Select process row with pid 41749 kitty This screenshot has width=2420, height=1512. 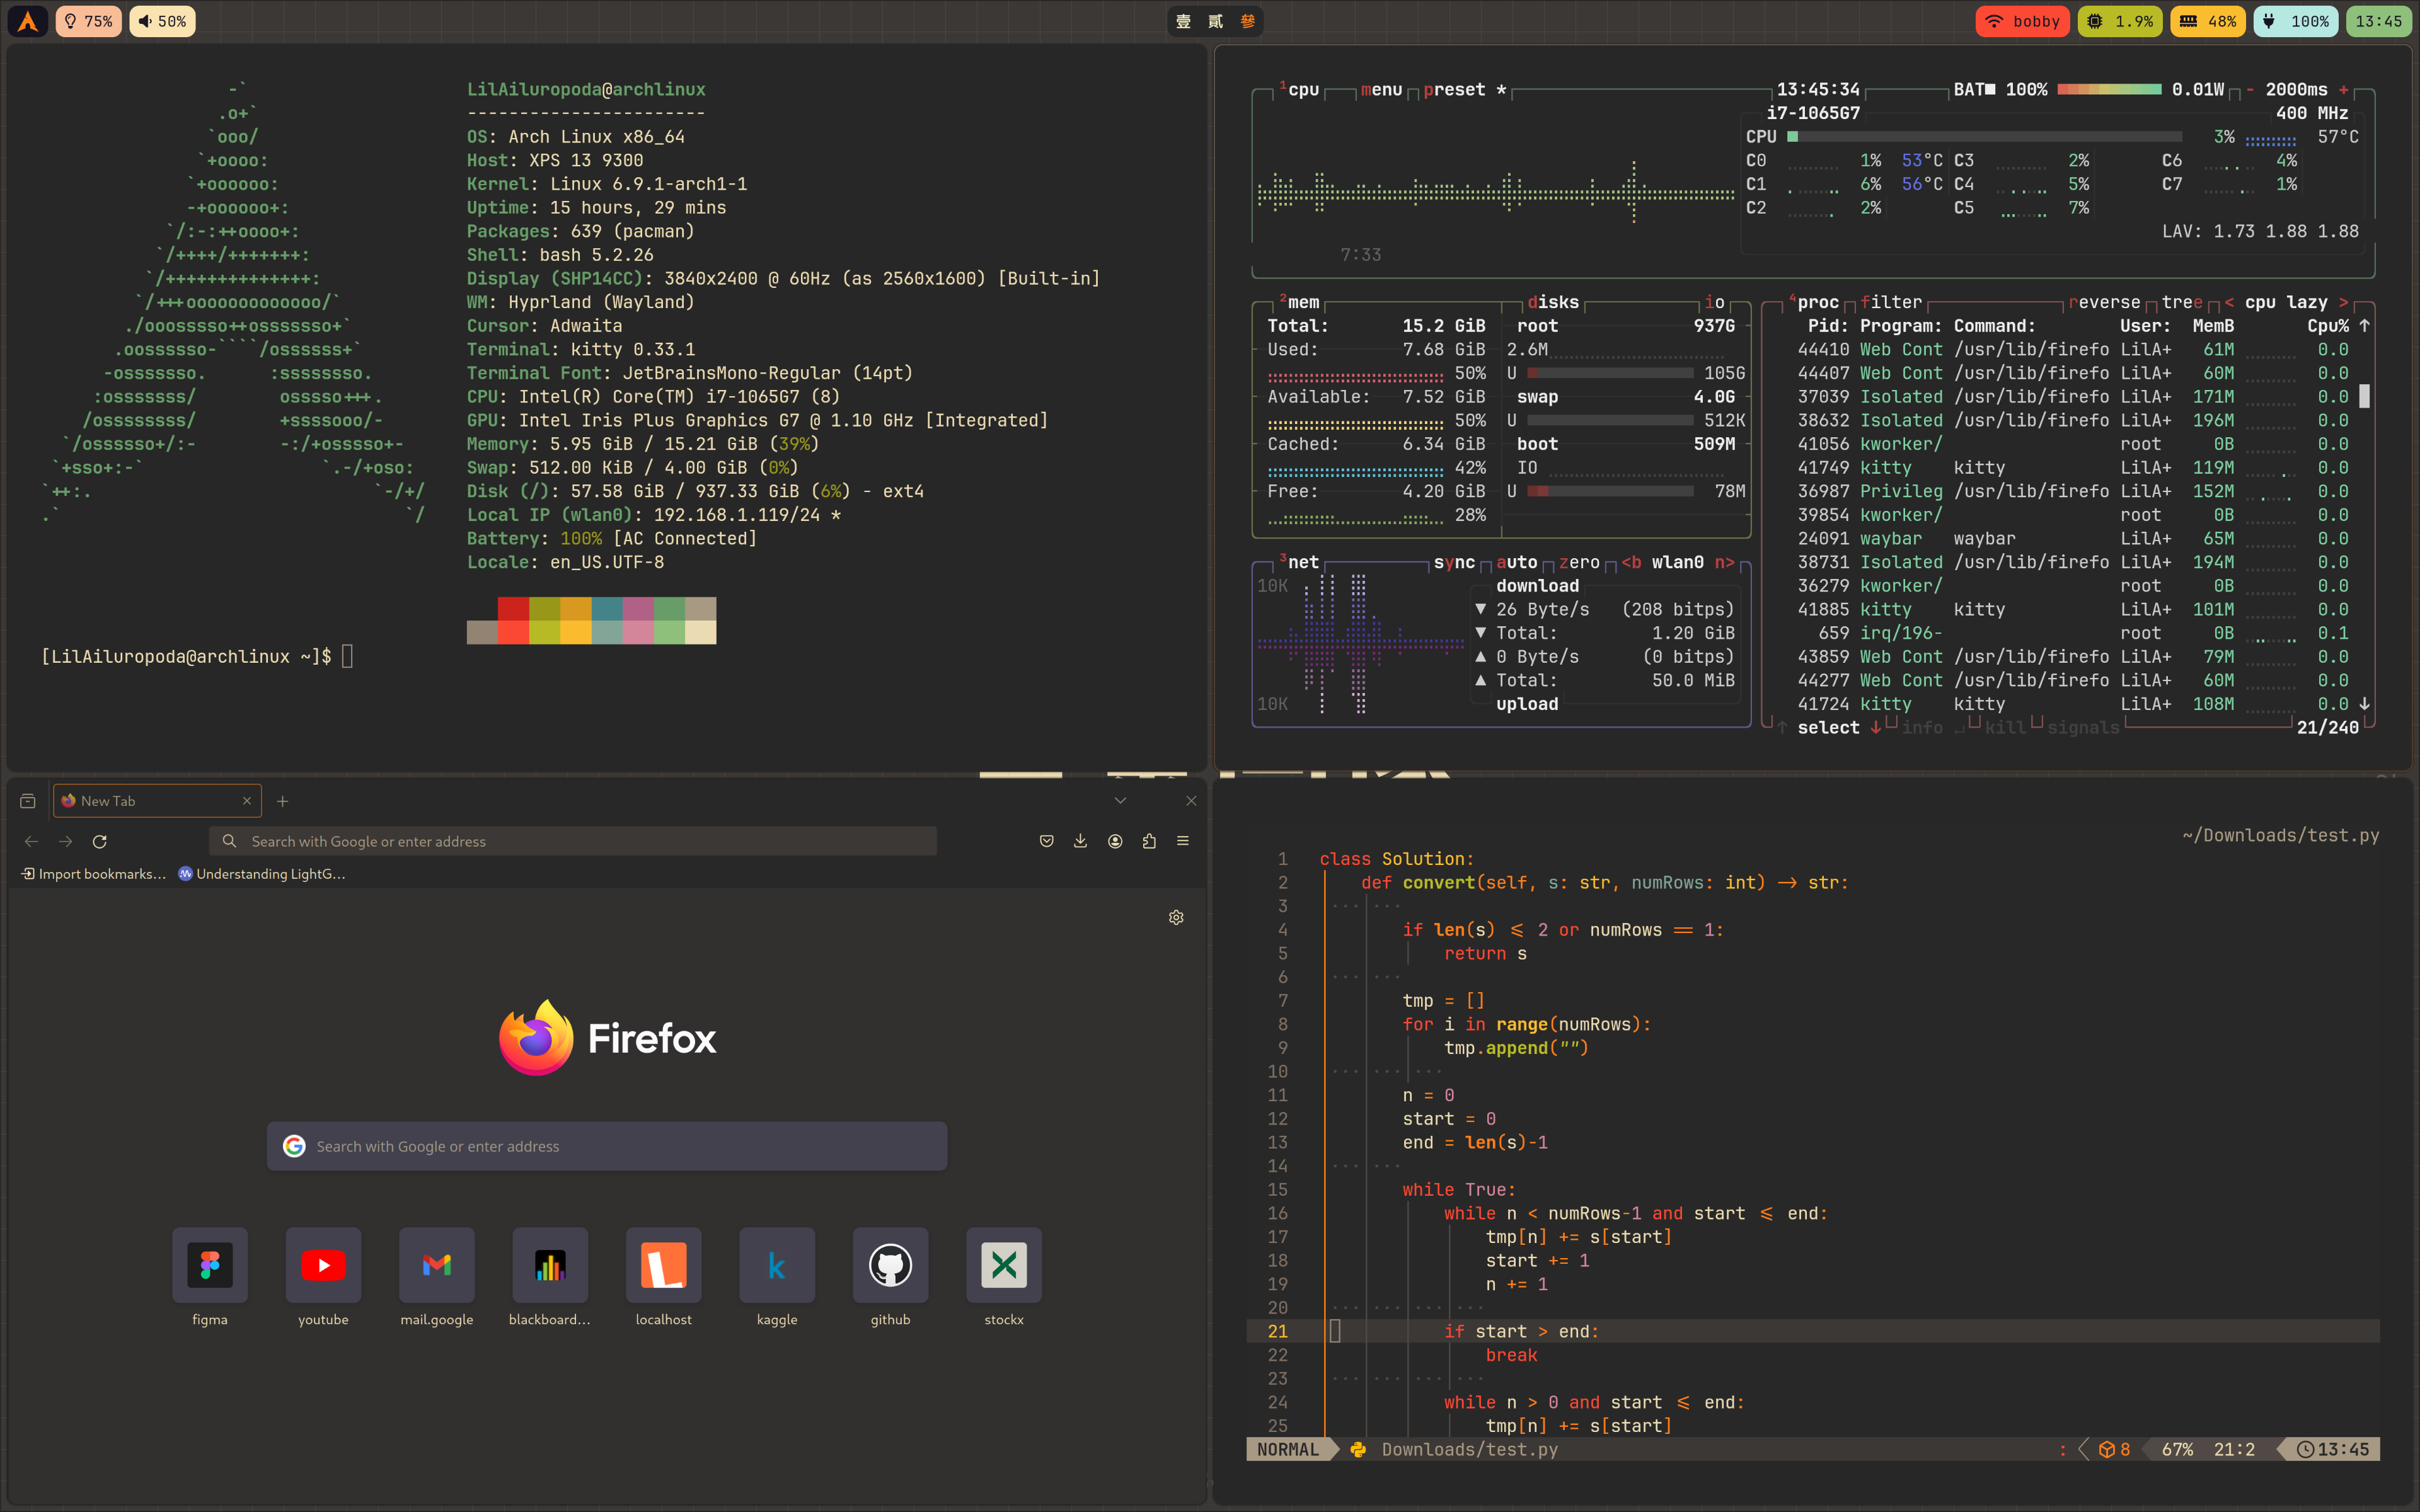point(2072,468)
